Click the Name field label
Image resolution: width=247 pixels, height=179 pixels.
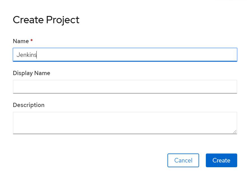(21, 41)
